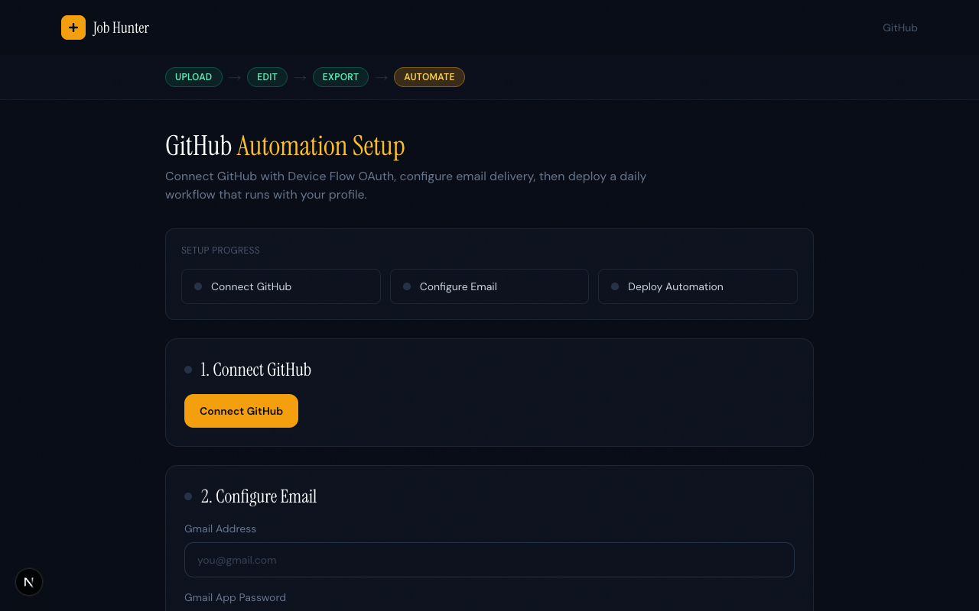The height and width of the screenshot is (611, 979).
Task: Click the status dot beside Connect GitHub
Action: [198, 286]
